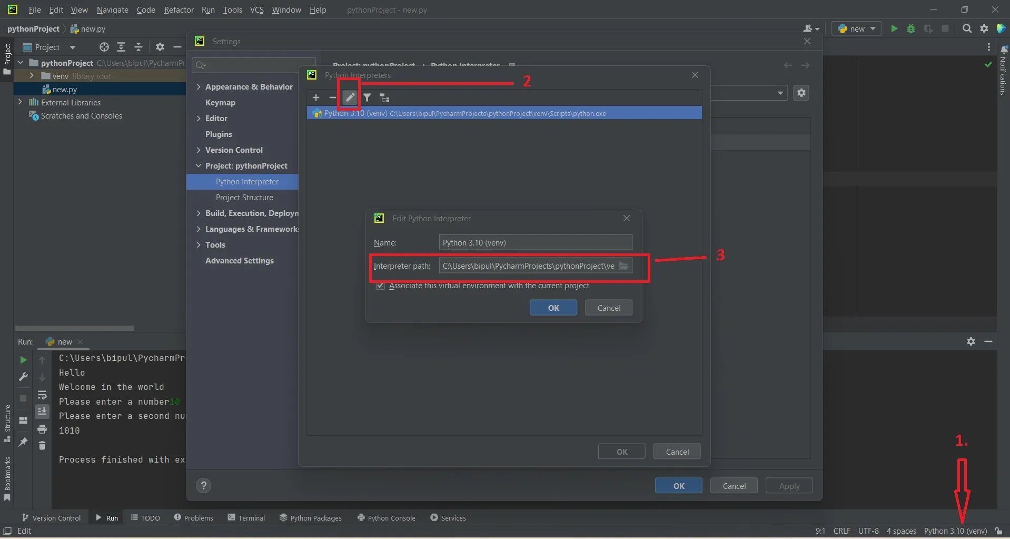Viewport: 1010px width, 539px height.
Task: Cancel the Python Interpreters dialog
Action: coord(677,452)
